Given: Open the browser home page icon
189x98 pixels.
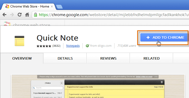Looking at the screenshot, I should click(27, 15).
